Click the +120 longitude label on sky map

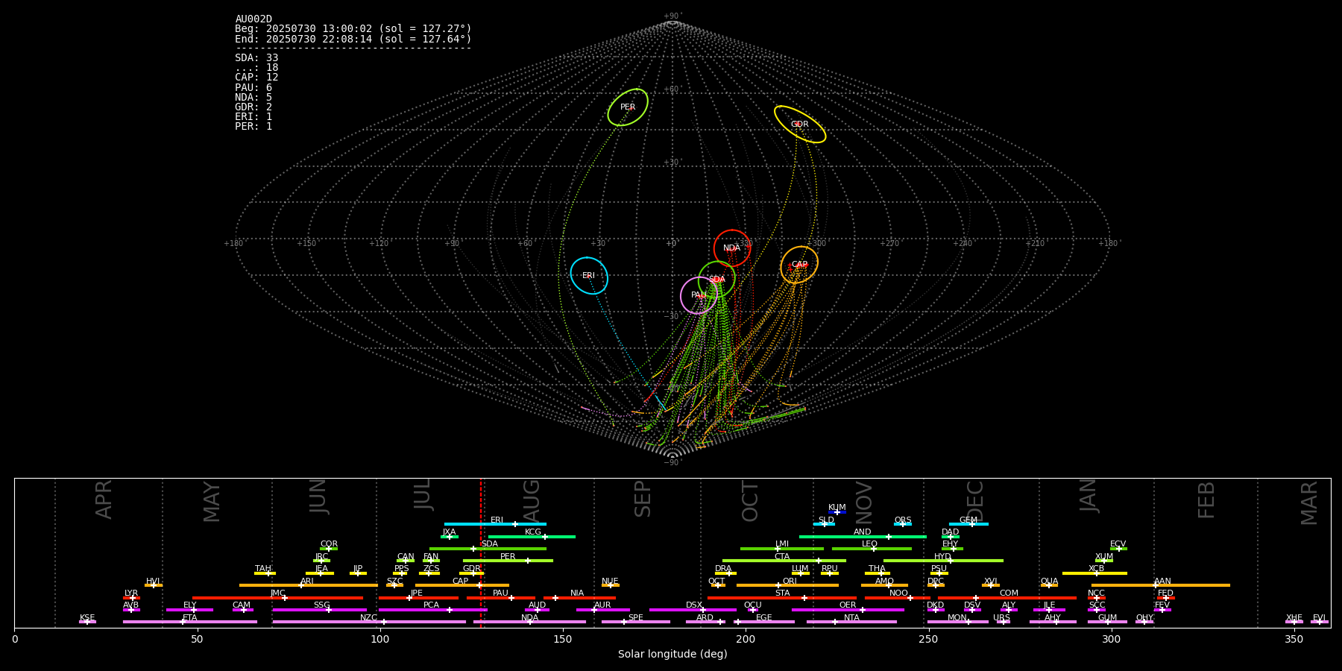point(379,244)
